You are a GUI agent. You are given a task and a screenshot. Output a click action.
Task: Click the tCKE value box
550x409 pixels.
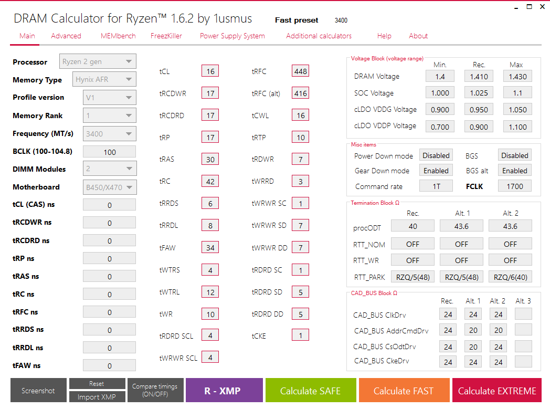(x=301, y=335)
